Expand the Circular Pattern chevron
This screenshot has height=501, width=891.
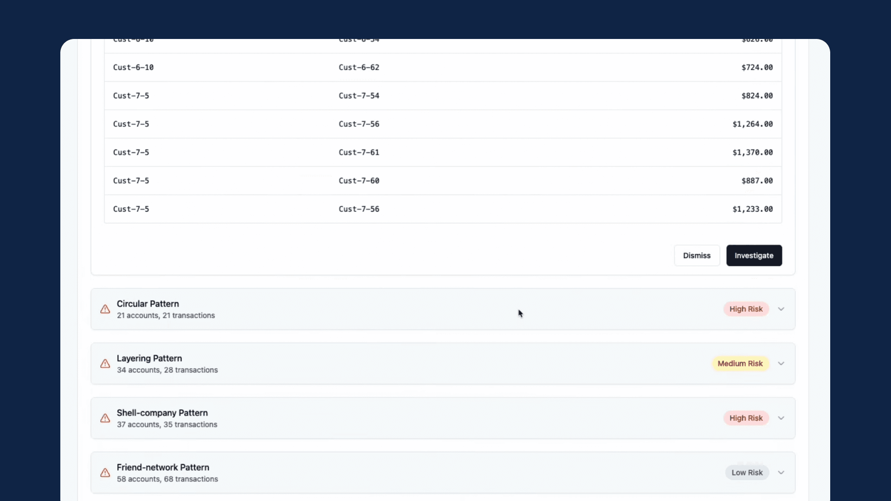coord(781,309)
